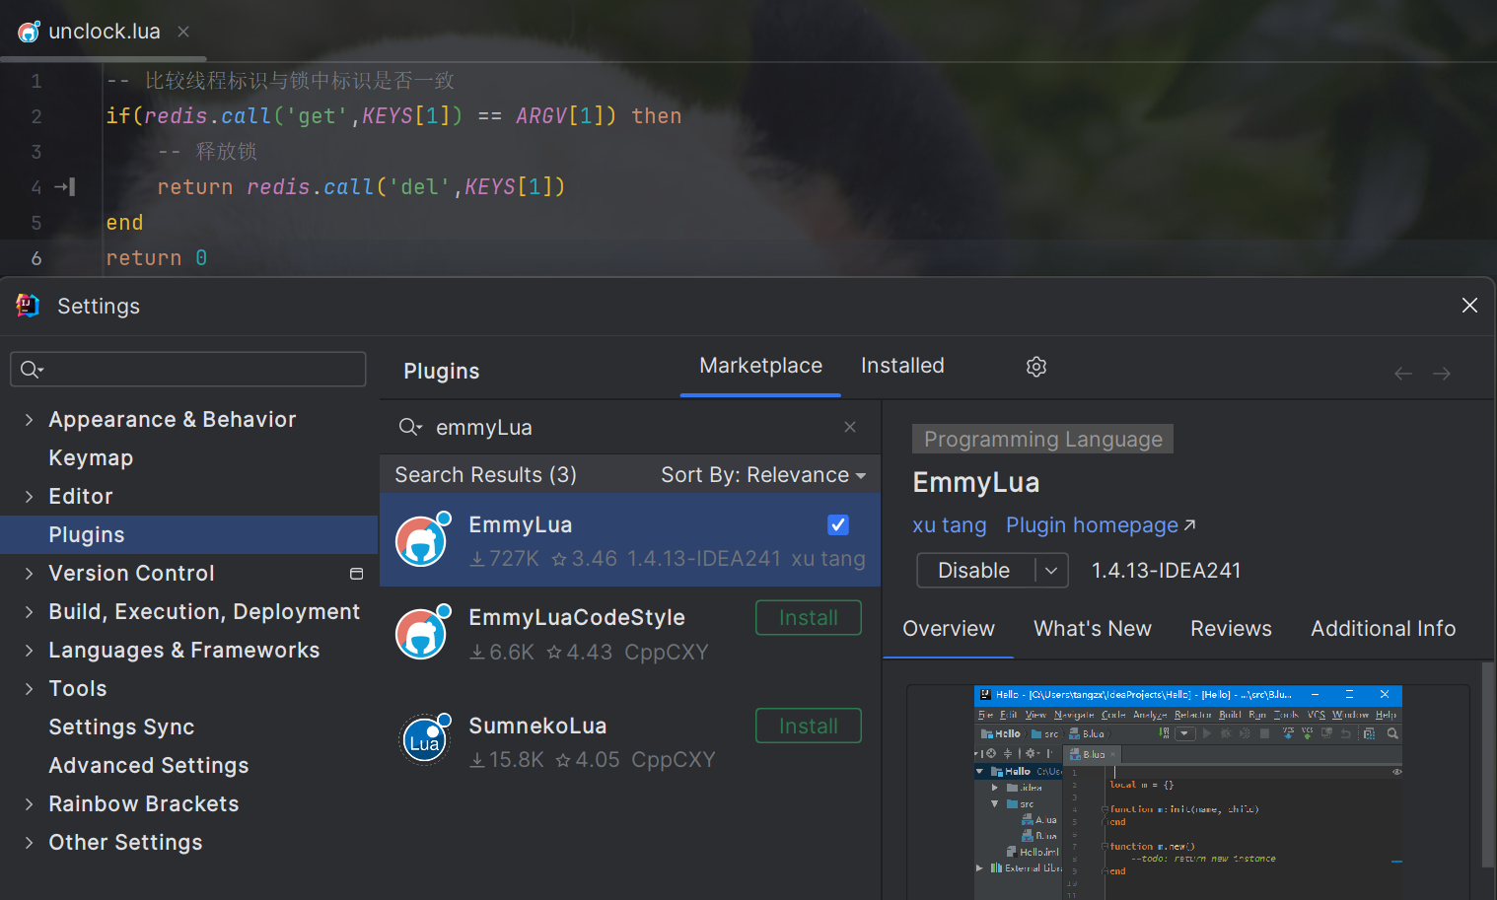The image size is (1497, 900).
Task: Switch to the What's New tab
Action: pyautogui.click(x=1092, y=629)
